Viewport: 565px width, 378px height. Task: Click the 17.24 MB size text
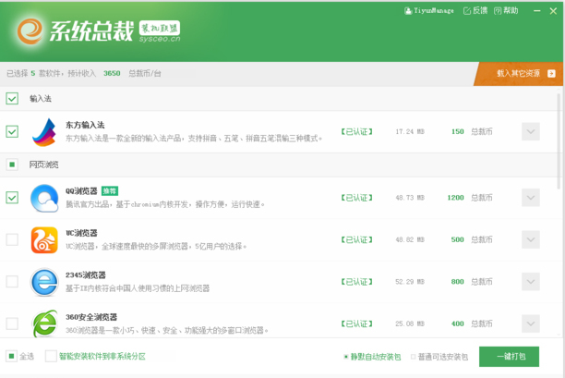coord(410,131)
